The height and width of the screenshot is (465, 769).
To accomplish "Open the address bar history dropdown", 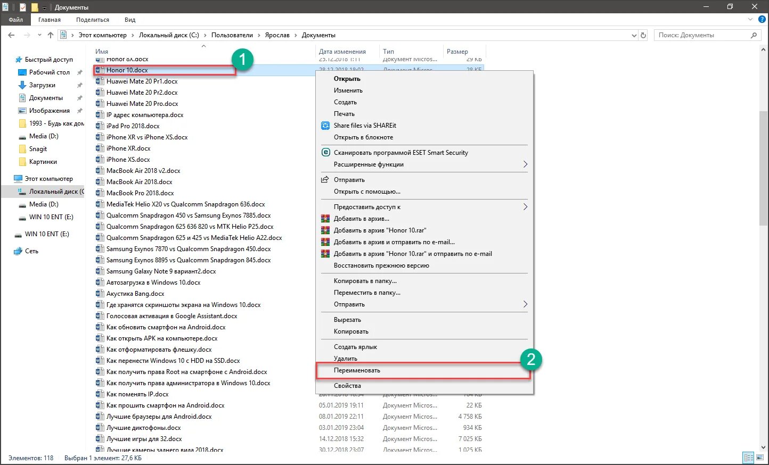I will pos(634,35).
